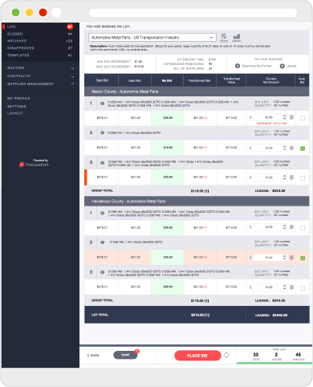Click the My Bid column header
The height and width of the screenshot is (387, 313).
pyautogui.click(x=167, y=80)
